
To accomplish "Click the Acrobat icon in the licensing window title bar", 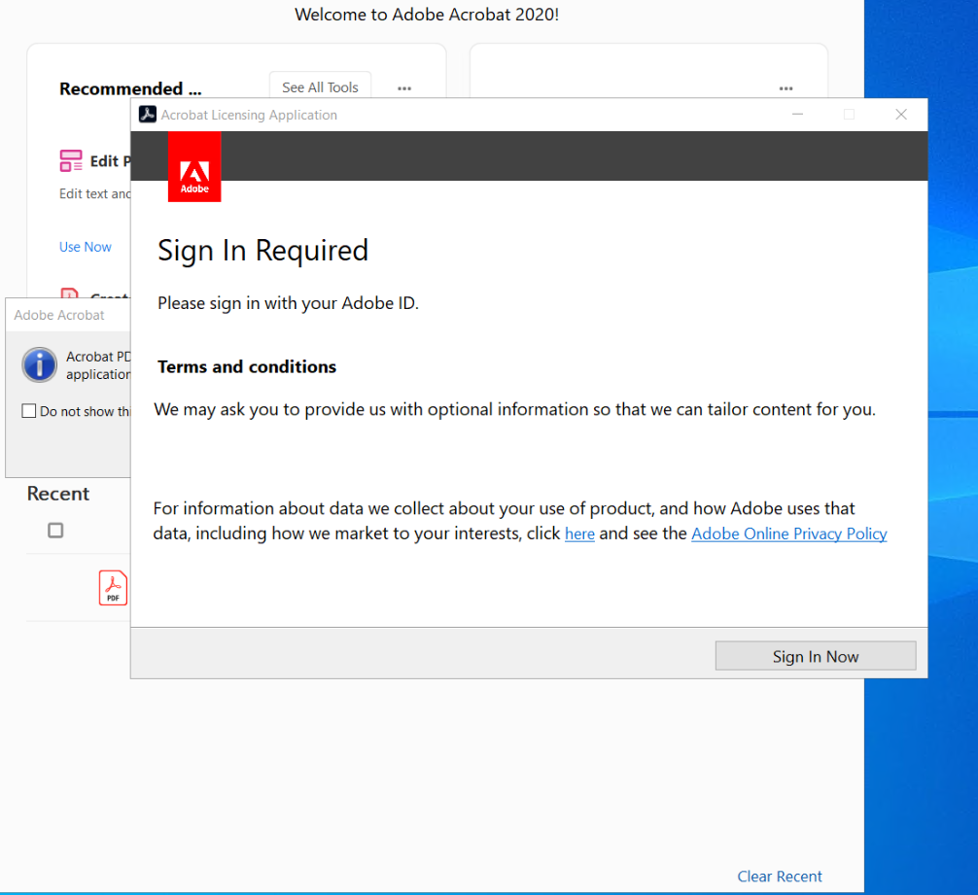I will pos(147,114).
